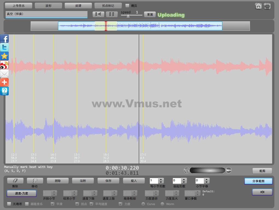Click the red playhead in overview waveform
Image resolution: width=279 pixels, height=210 pixels.
[x=106, y=26]
